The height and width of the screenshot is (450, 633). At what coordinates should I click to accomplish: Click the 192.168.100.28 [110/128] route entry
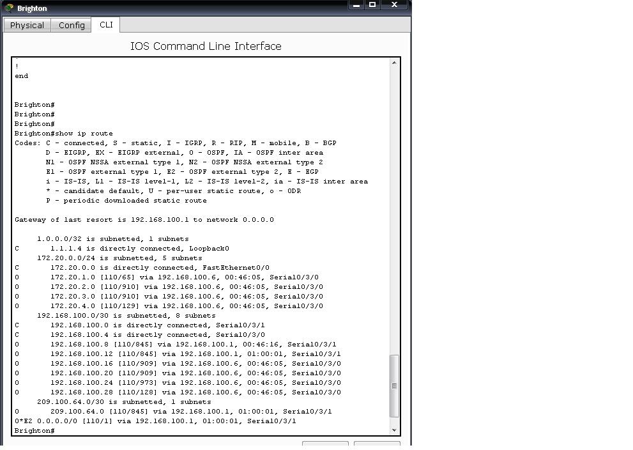pos(178,392)
